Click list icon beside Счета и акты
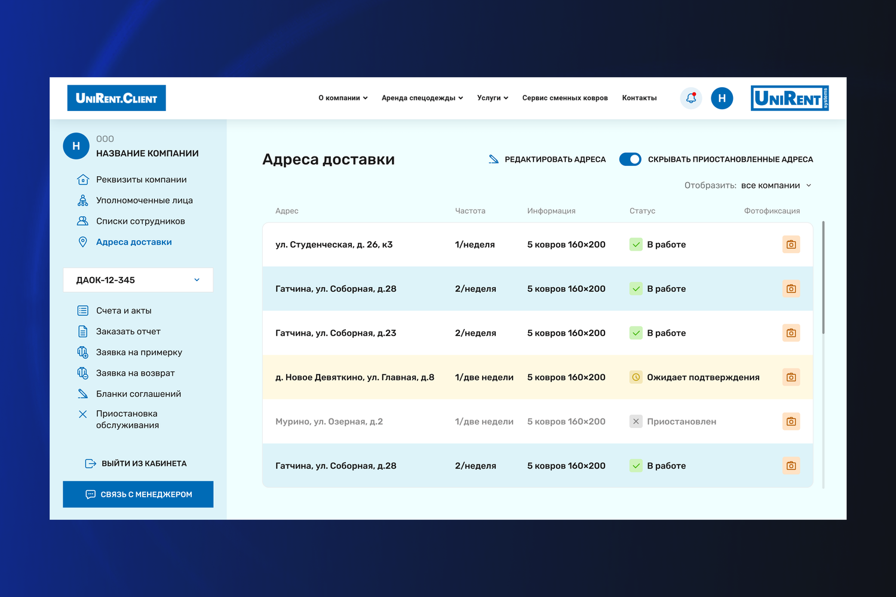The height and width of the screenshot is (597, 896). (83, 310)
